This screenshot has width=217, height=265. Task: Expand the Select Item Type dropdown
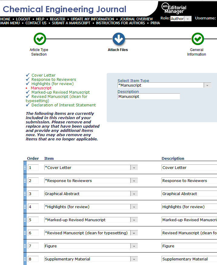(x=207, y=85)
